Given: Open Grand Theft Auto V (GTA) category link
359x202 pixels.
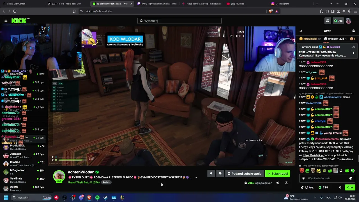Looking at the screenshot, I should pyautogui.click(x=84, y=182).
